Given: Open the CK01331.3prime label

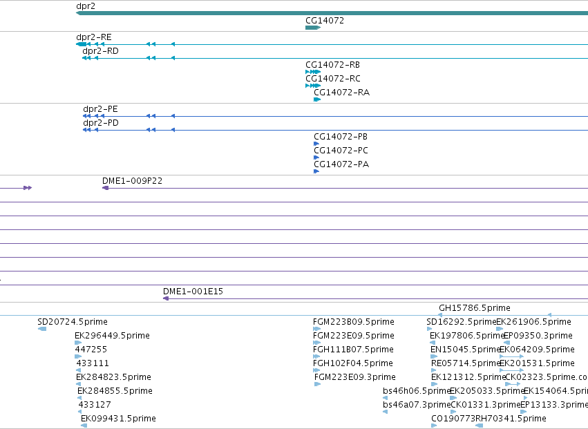Looking at the screenshot, I should (485, 405).
